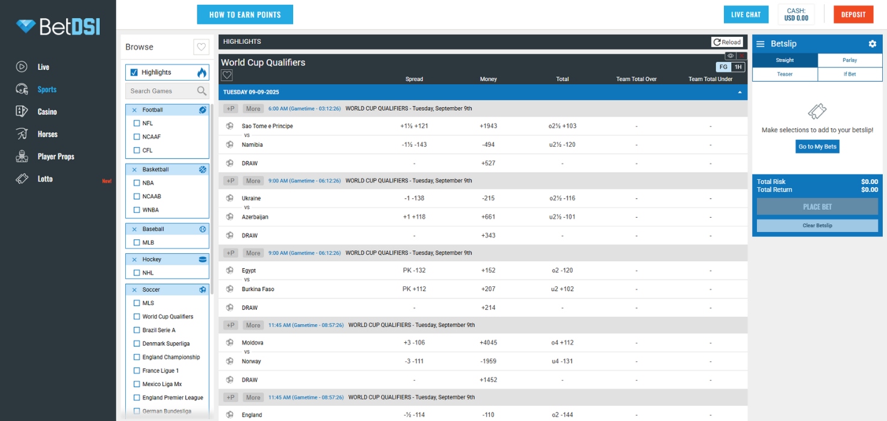887x421 pixels.
Task: Click the soccer ball icon beside Ukraine
Action: (x=229, y=198)
